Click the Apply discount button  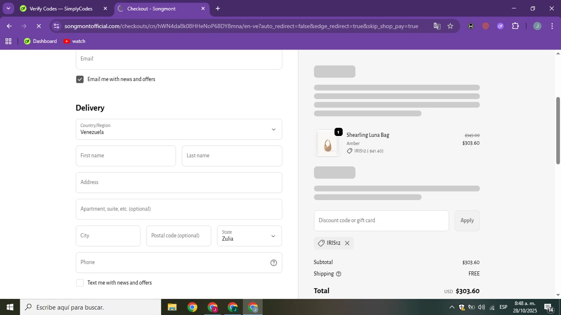[x=467, y=220]
